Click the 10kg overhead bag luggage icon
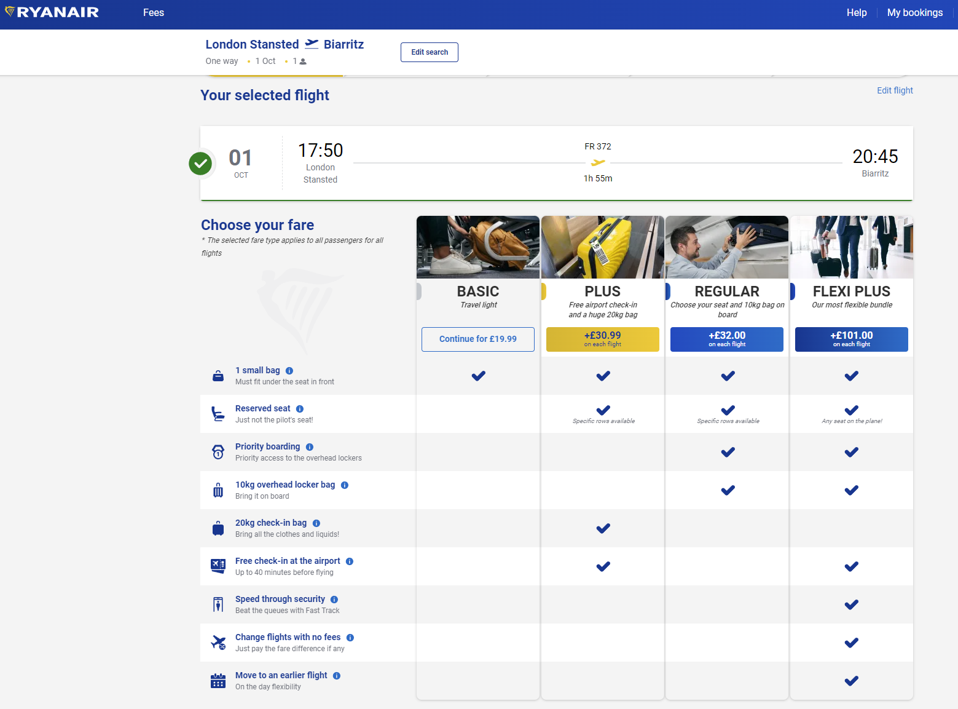 218,490
